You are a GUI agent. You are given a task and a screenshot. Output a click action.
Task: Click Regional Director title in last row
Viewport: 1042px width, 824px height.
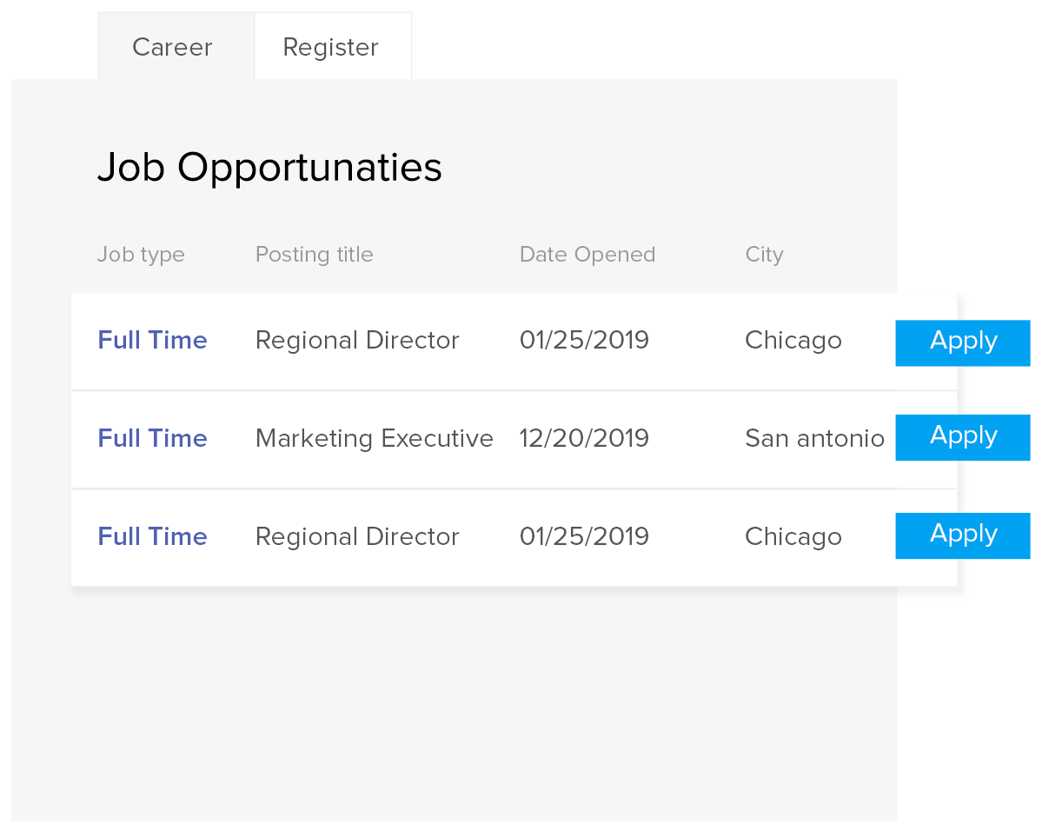[356, 536]
